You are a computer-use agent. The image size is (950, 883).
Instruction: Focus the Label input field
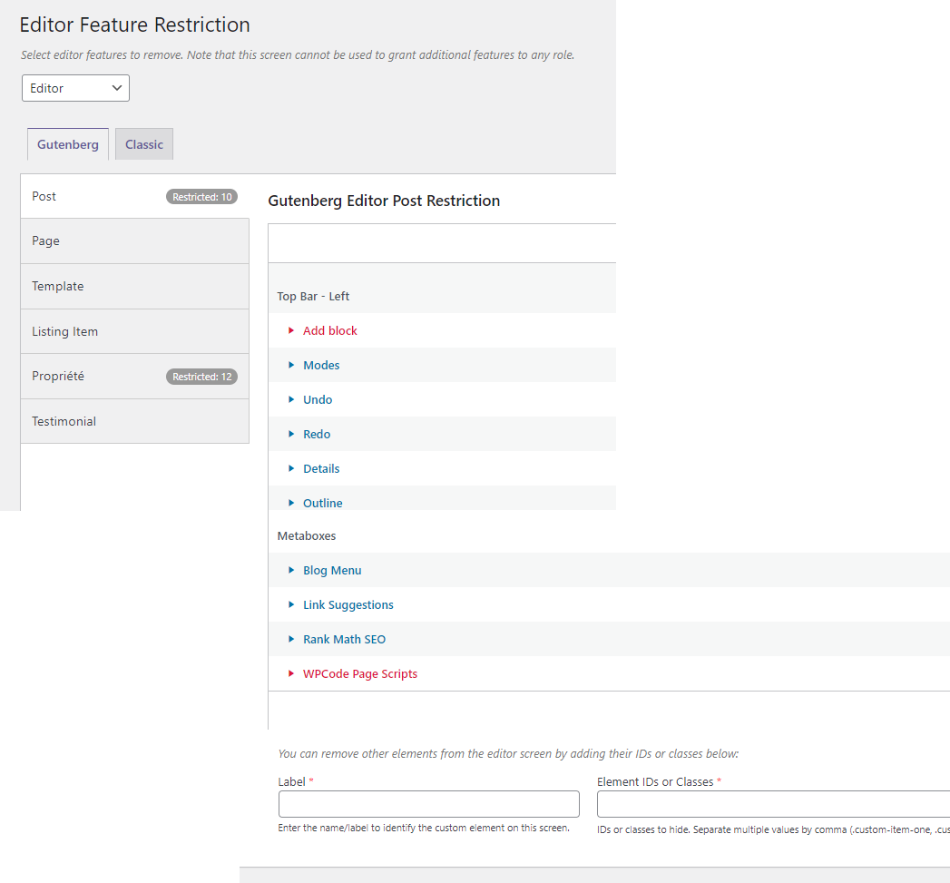[x=429, y=805]
